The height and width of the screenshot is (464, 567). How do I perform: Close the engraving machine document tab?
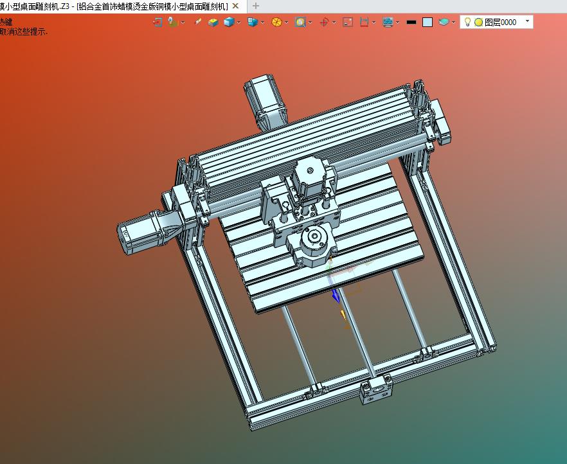coord(235,6)
